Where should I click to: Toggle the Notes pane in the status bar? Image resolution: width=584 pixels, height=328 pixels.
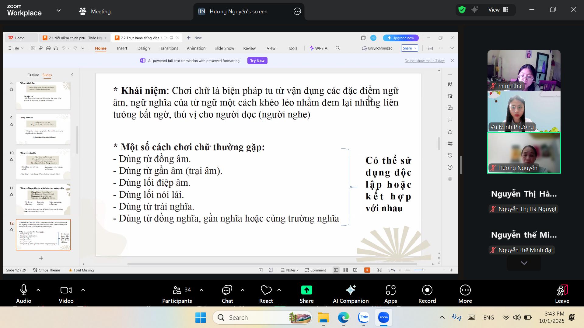(x=289, y=270)
